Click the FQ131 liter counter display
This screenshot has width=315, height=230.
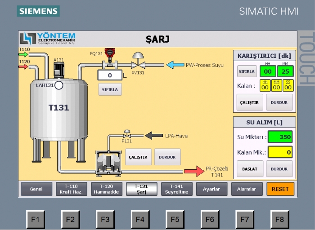pyautogui.click(x=110, y=75)
